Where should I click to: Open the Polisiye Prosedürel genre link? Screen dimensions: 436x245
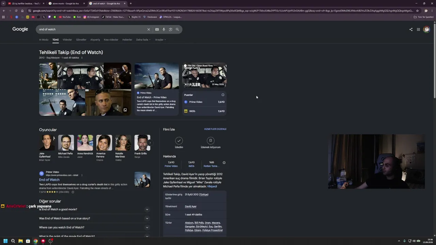pos(213,230)
